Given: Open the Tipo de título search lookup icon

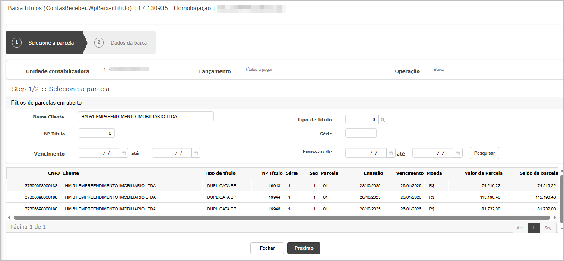Looking at the screenshot, I should (x=383, y=120).
